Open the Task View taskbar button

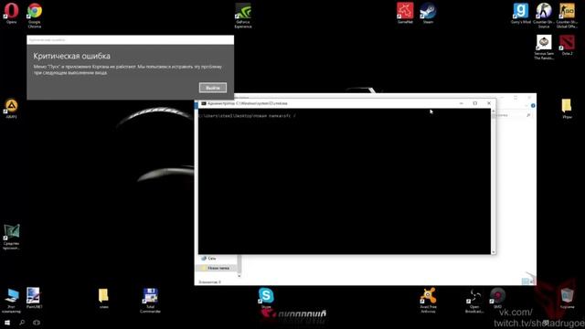(37, 323)
